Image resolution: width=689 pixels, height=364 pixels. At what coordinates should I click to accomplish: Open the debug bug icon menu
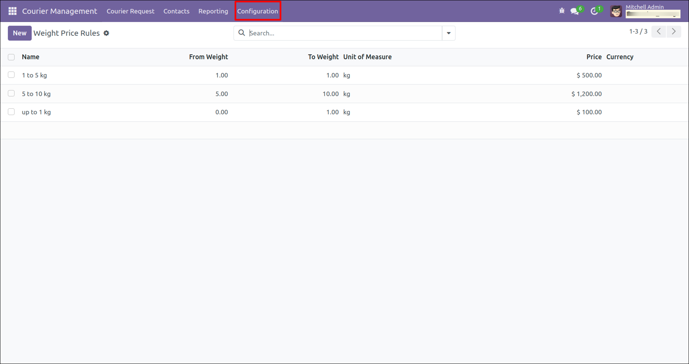coord(562,11)
